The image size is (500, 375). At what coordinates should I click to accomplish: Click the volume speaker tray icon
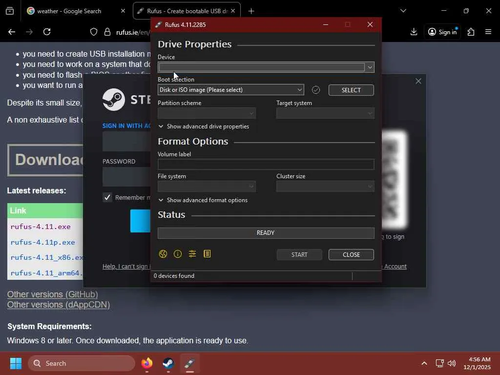pos(452,363)
